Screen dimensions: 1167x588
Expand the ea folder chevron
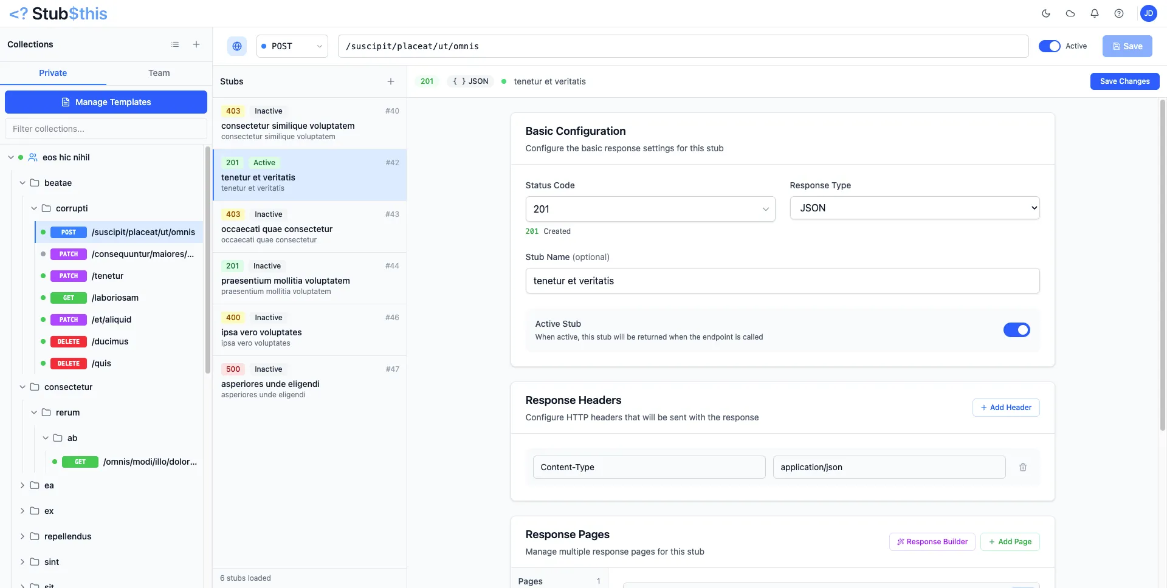point(22,485)
